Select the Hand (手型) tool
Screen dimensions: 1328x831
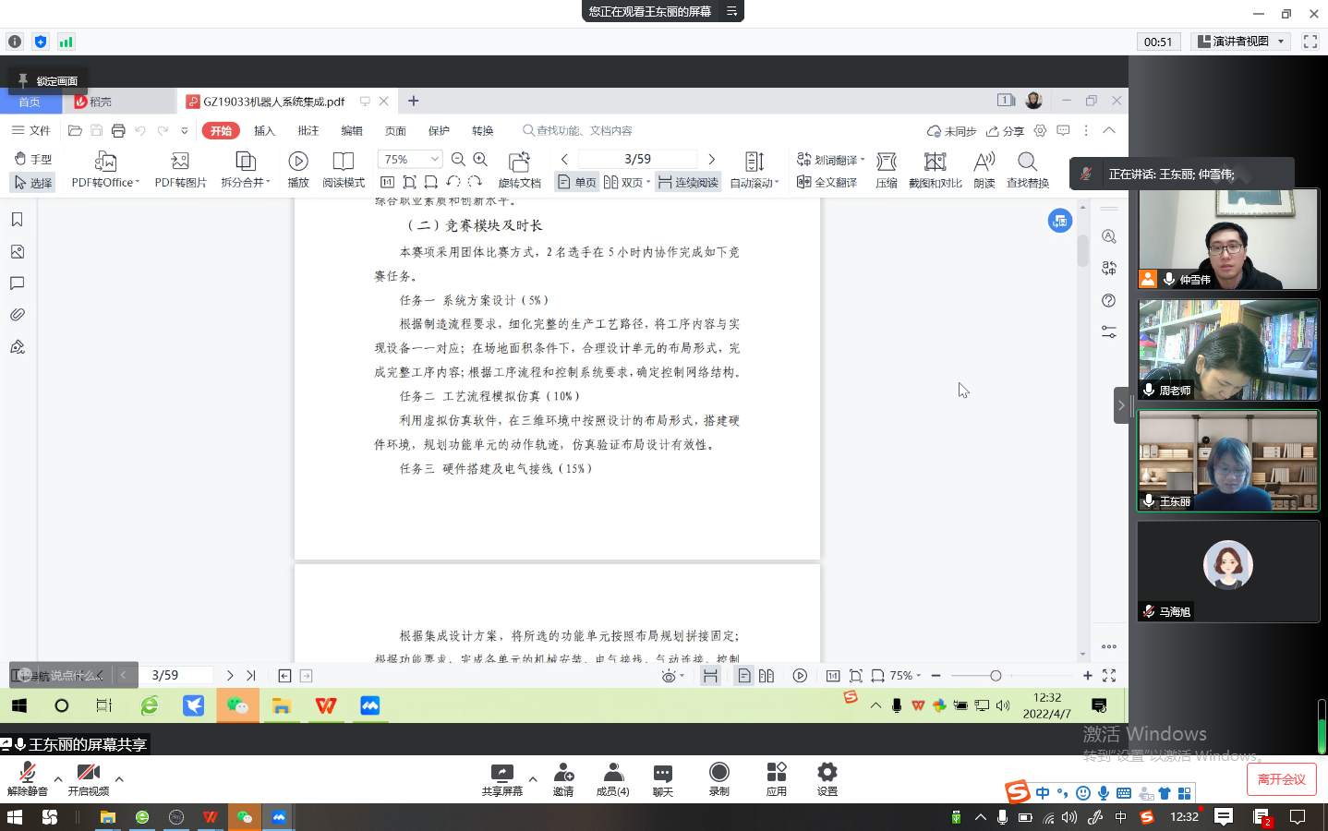point(33,159)
